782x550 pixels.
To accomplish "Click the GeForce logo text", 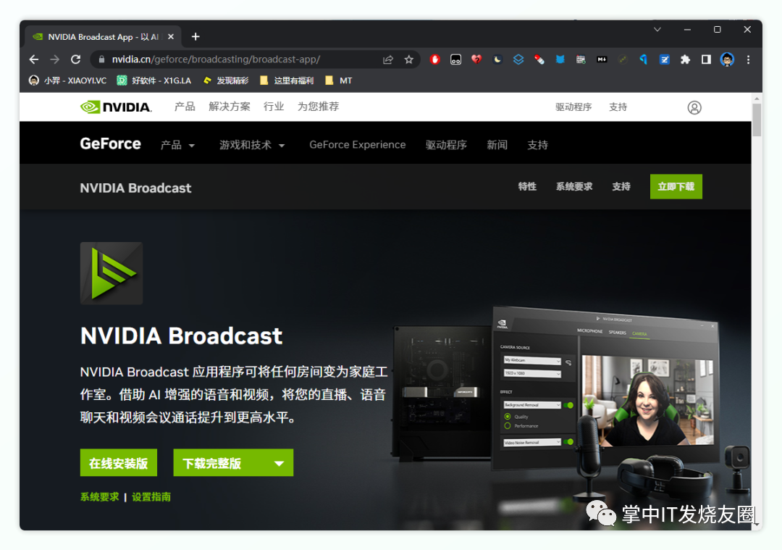I will (110, 143).
